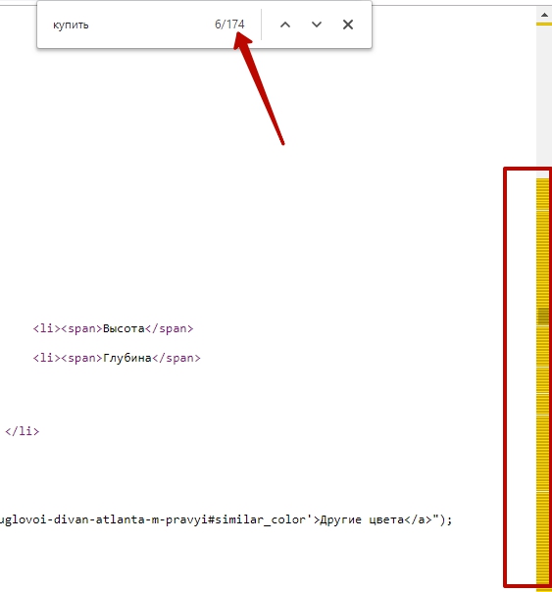The width and height of the screenshot is (552, 592).
Task: Go to next search match arrow
Action: coord(317,25)
